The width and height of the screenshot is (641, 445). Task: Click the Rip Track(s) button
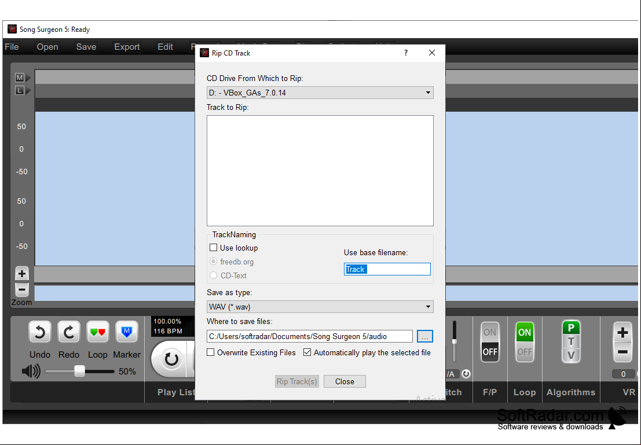pos(297,382)
